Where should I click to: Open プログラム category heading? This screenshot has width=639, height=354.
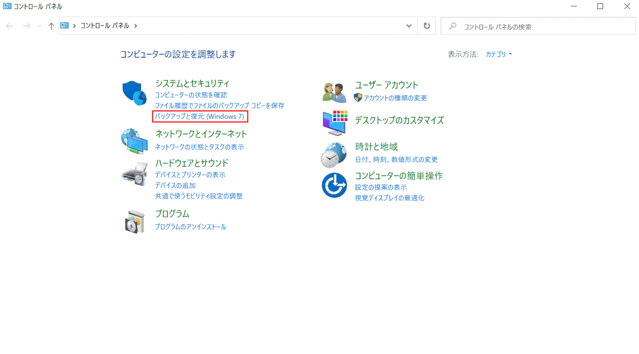coord(172,214)
